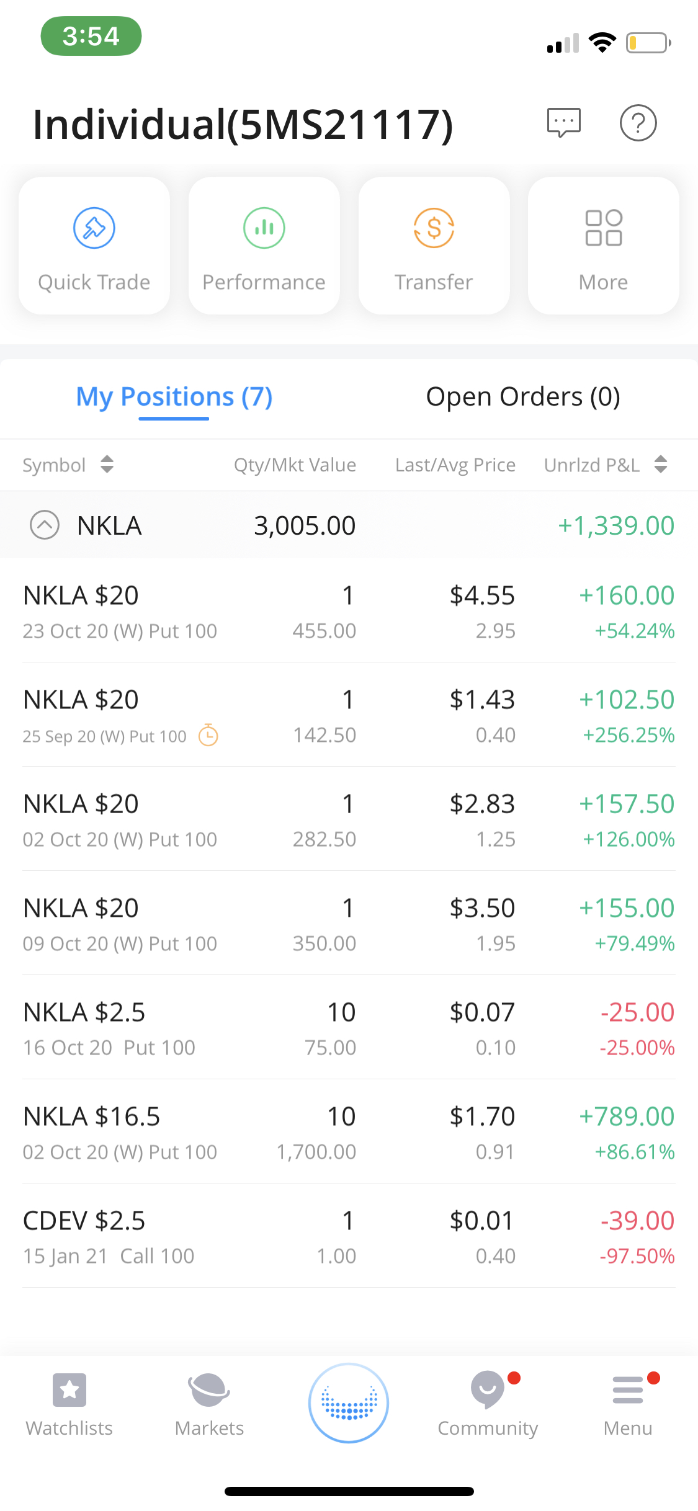Image resolution: width=698 pixels, height=1511 pixels.
Task: Open the More grid icon
Action: pyautogui.click(x=603, y=228)
